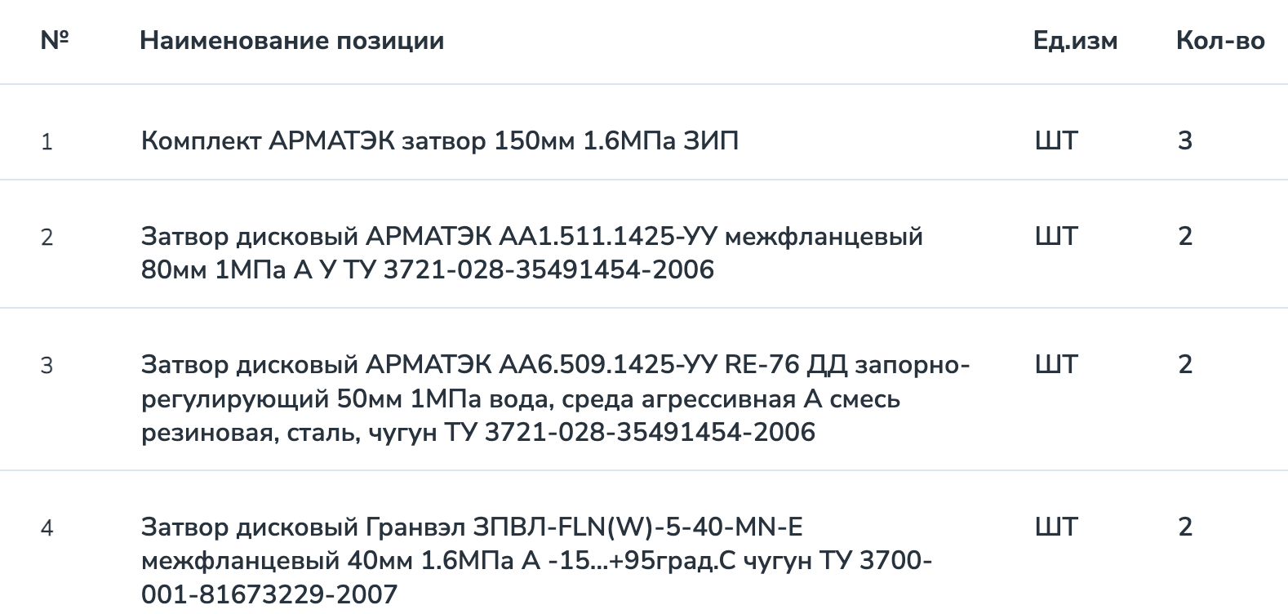The image size is (1288, 614).
Task: Select row number 1 cell
Action: (47, 141)
